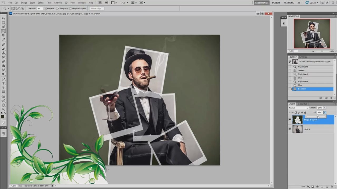Toggle lock all
Viewport: 337px width, 189px height.
pos(305,113)
